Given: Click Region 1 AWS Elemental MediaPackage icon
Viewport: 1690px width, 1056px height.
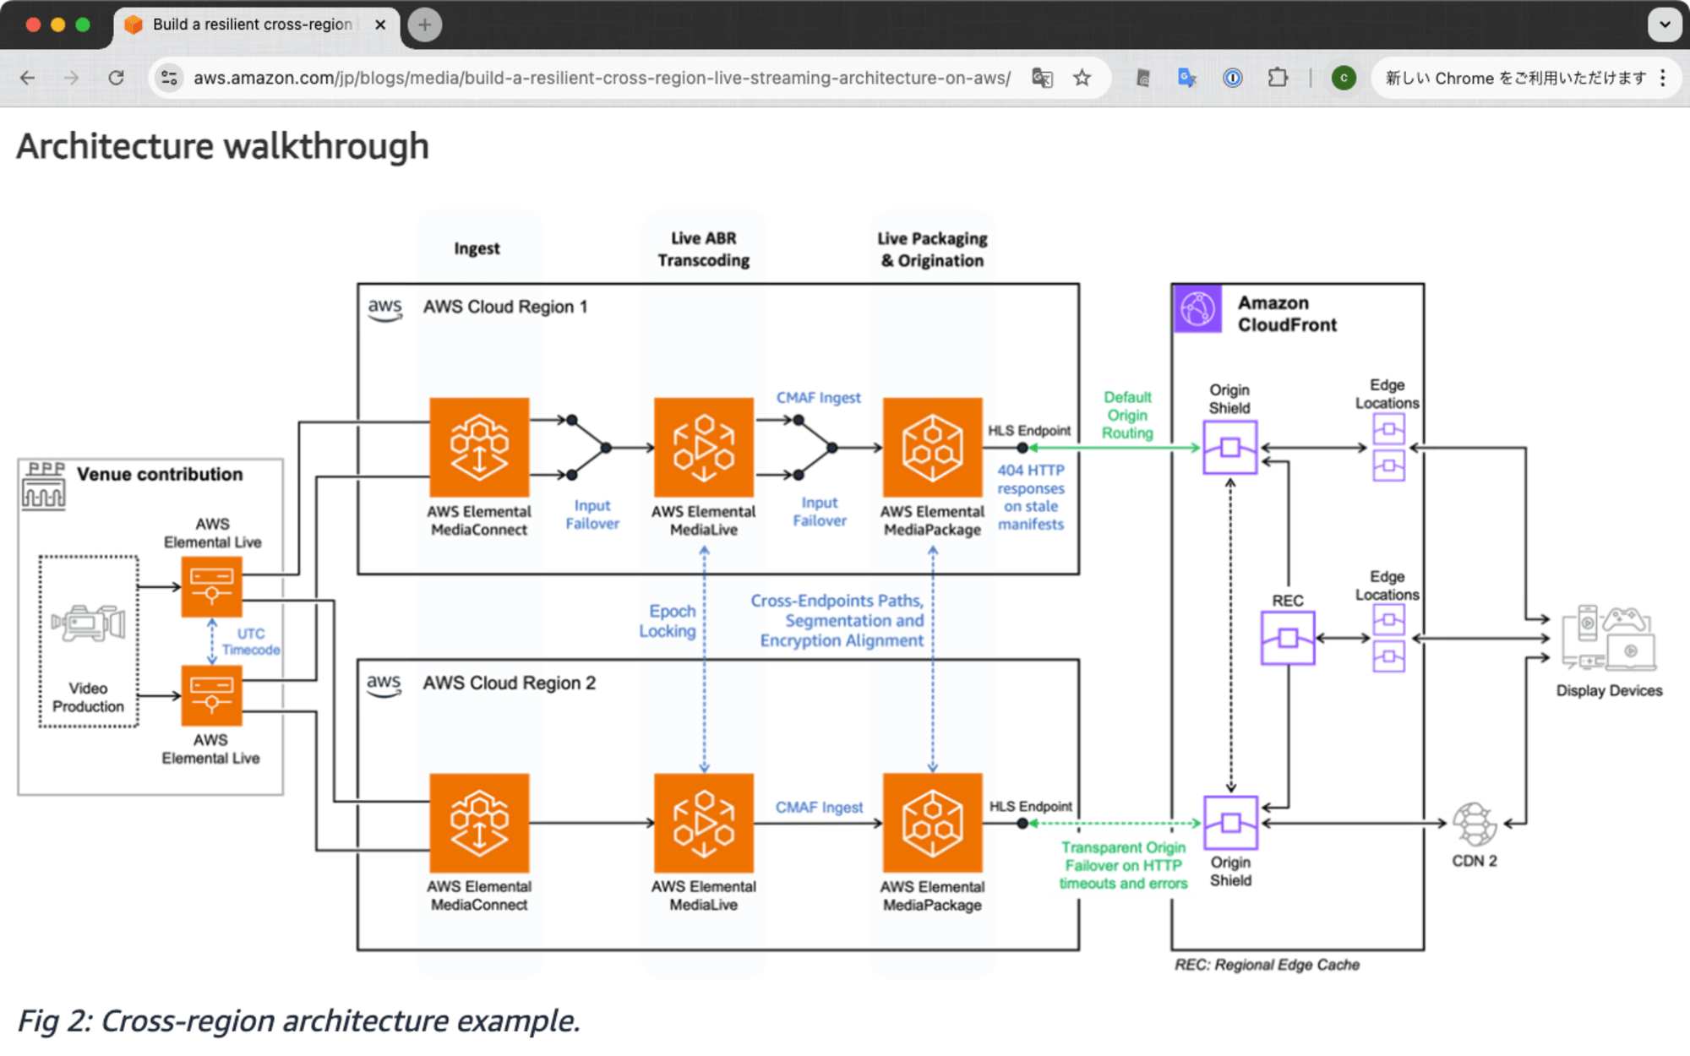Looking at the screenshot, I should 932,447.
